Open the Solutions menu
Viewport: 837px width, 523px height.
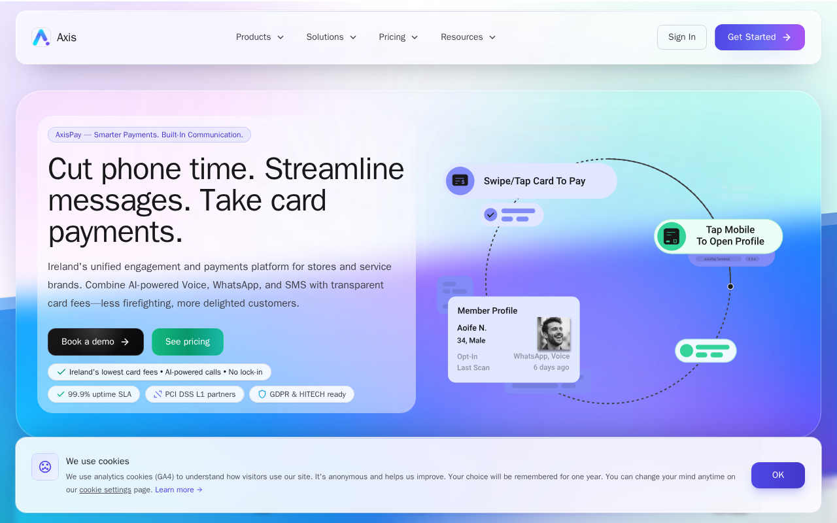point(332,37)
